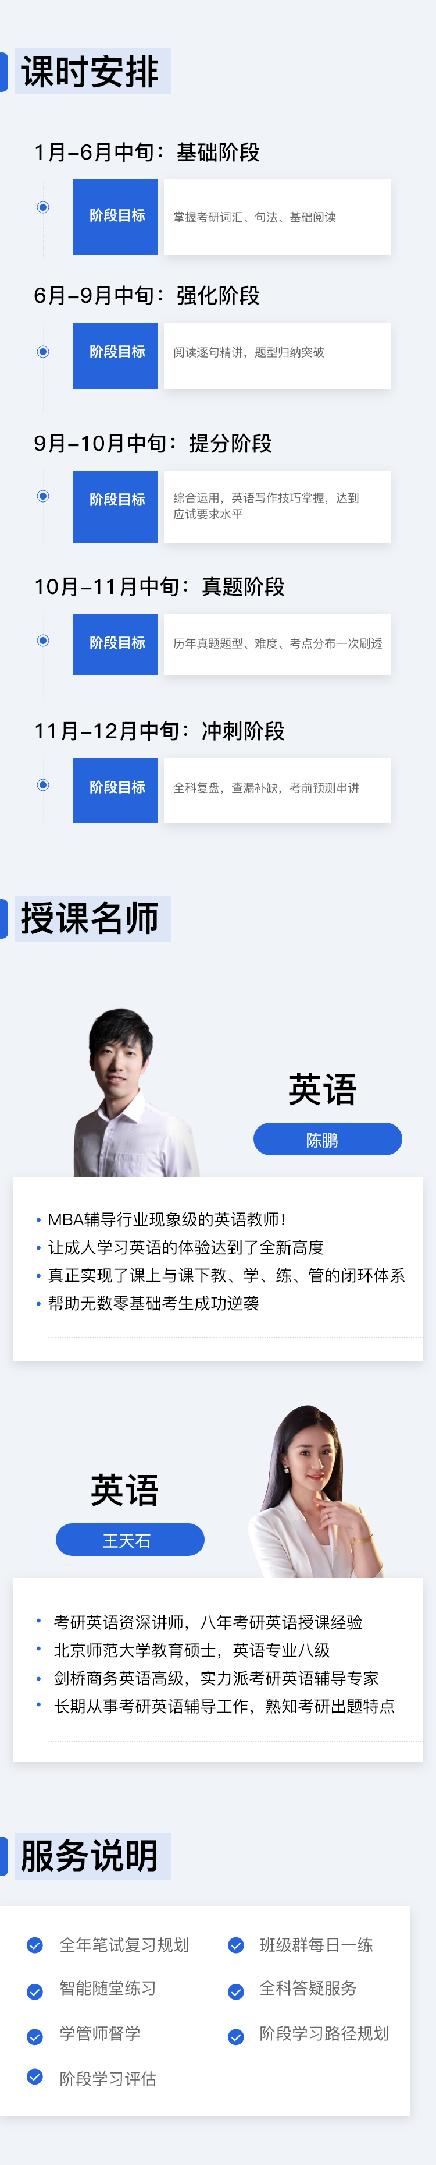Click the checkmark icon beside 智能随堂练习
The height and width of the screenshot is (2165, 436).
(x=35, y=1992)
